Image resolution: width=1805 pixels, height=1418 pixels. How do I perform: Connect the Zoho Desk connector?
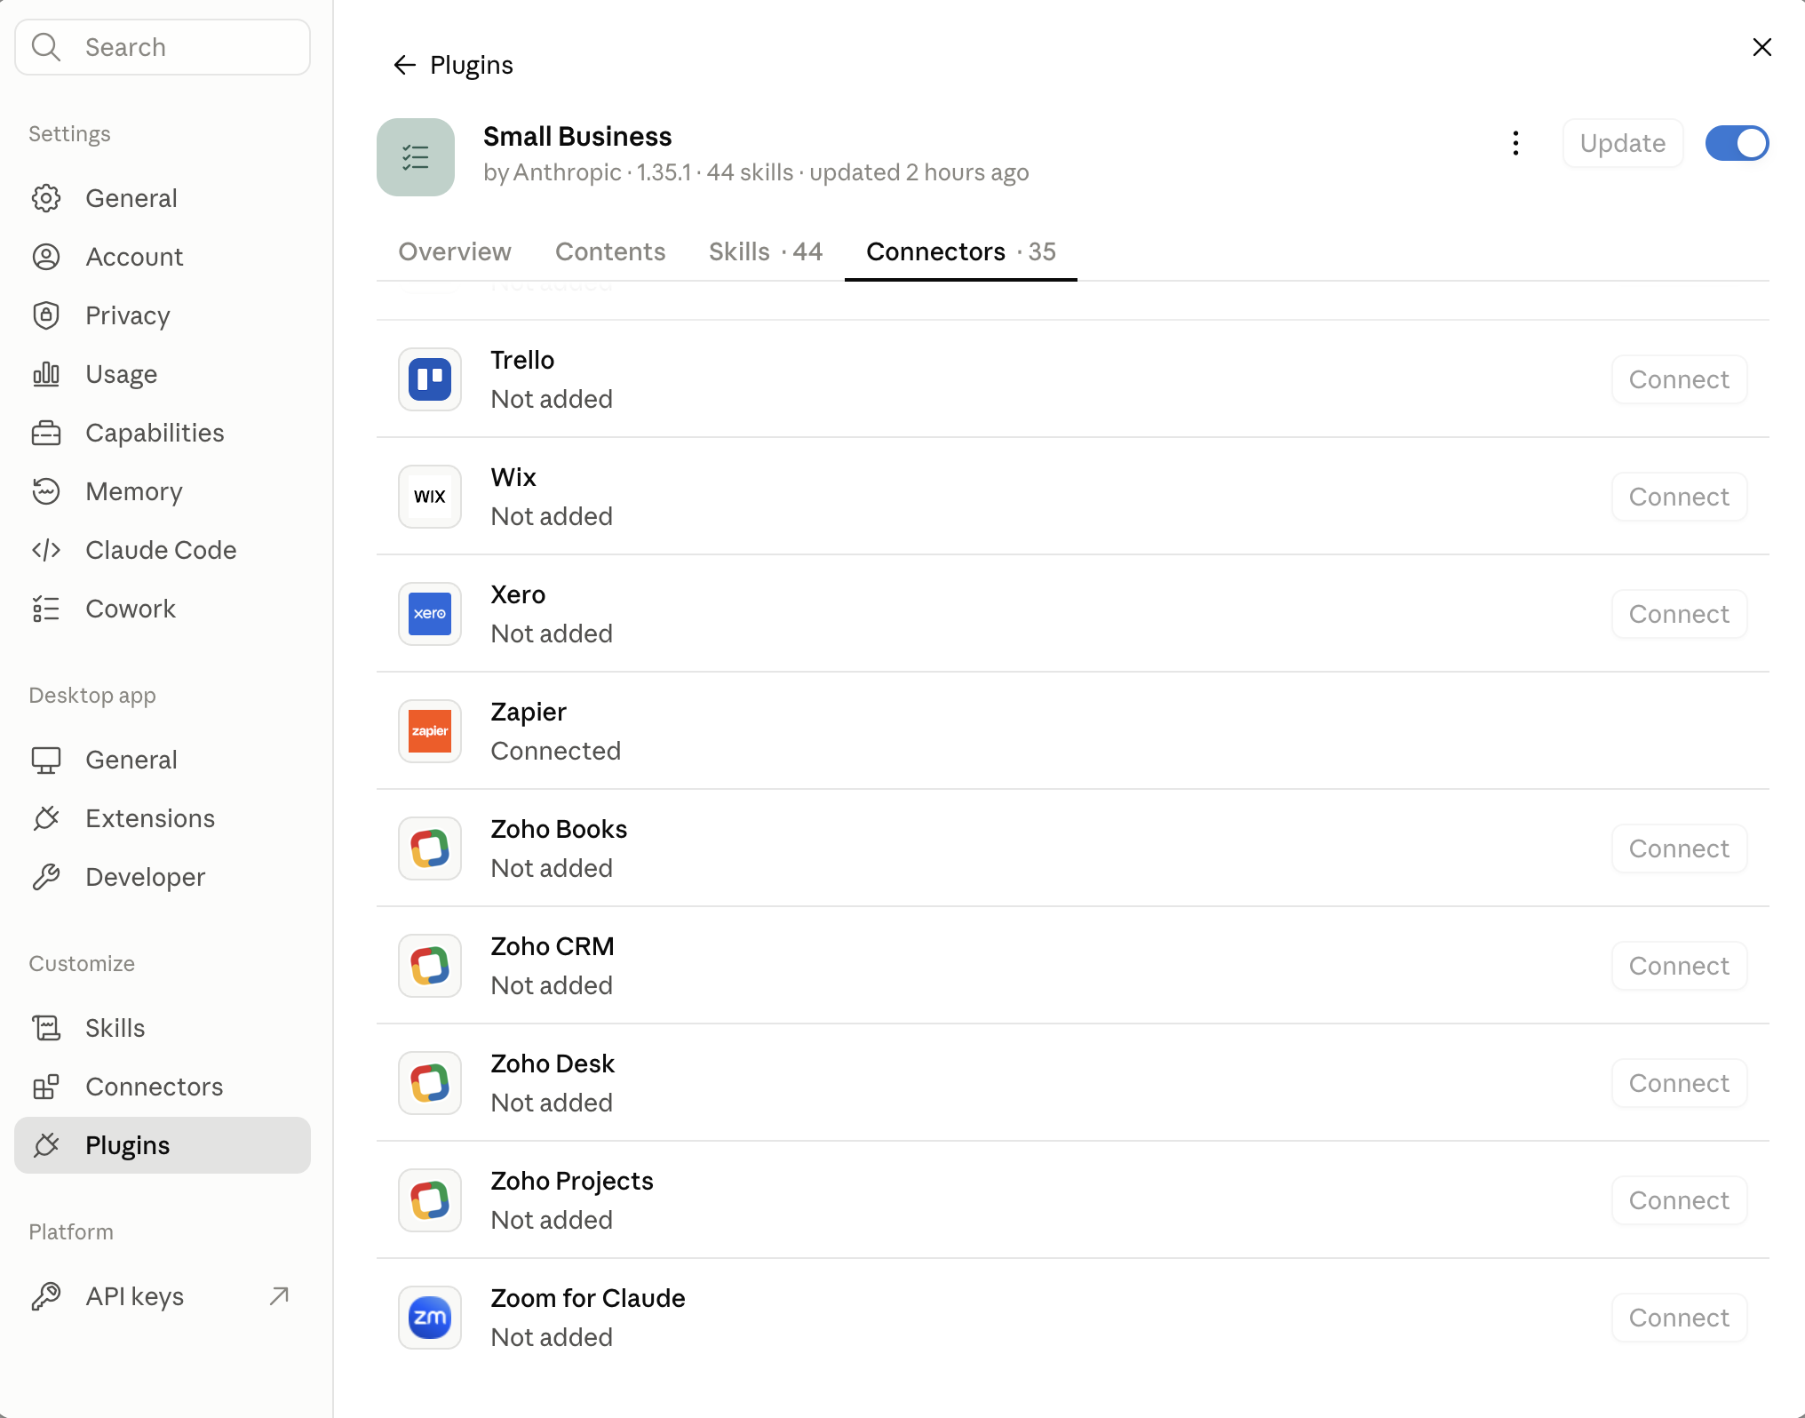(1679, 1083)
